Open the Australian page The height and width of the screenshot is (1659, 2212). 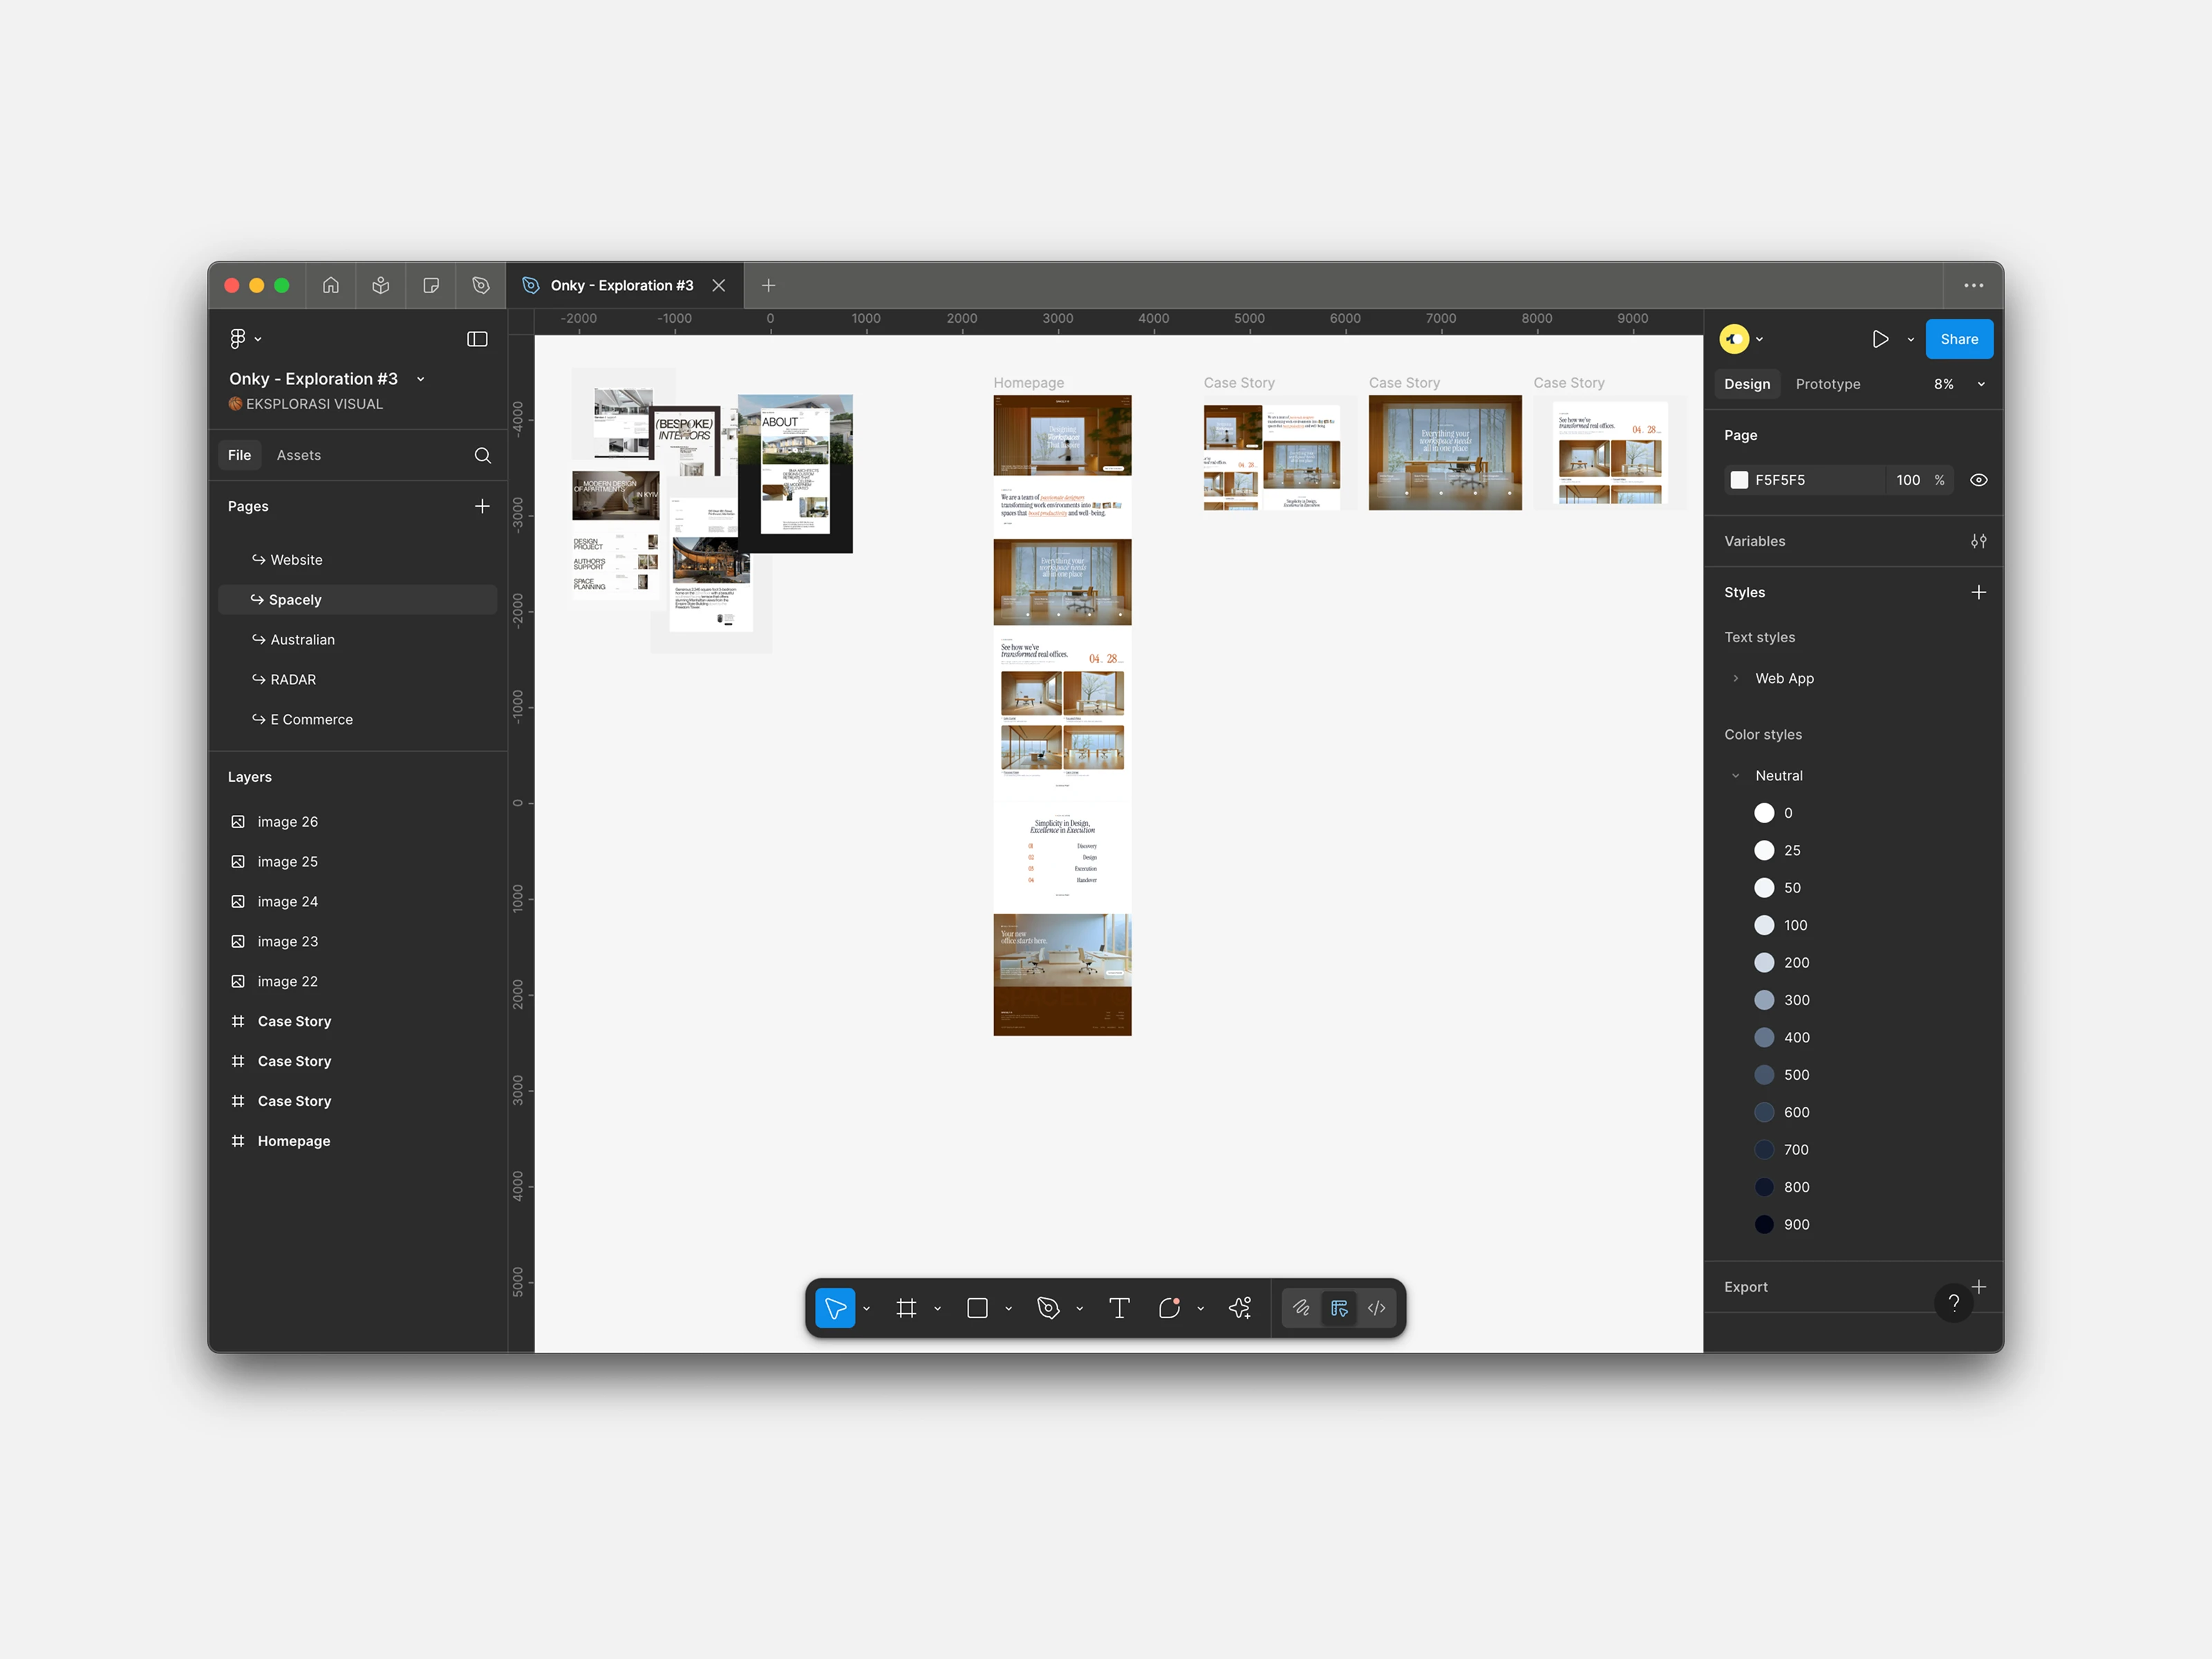[302, 640]
